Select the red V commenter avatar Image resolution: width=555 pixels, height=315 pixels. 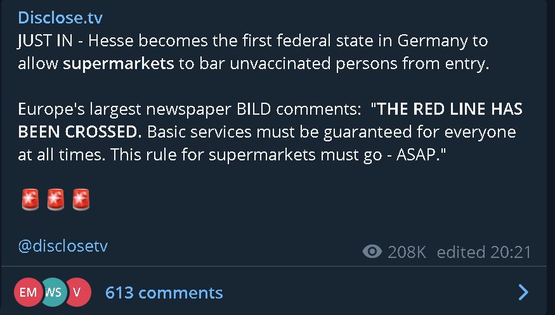77,292
